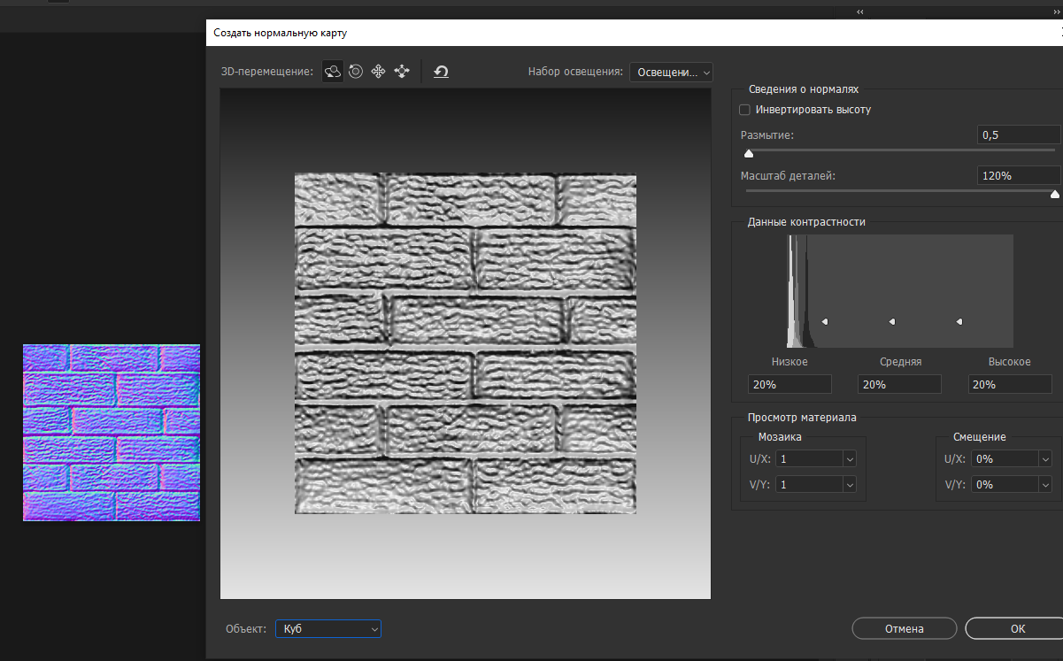Click the Низкое contrast value field
The image size is (1063, 661).
pyautogui.click(x=790, y=384)
